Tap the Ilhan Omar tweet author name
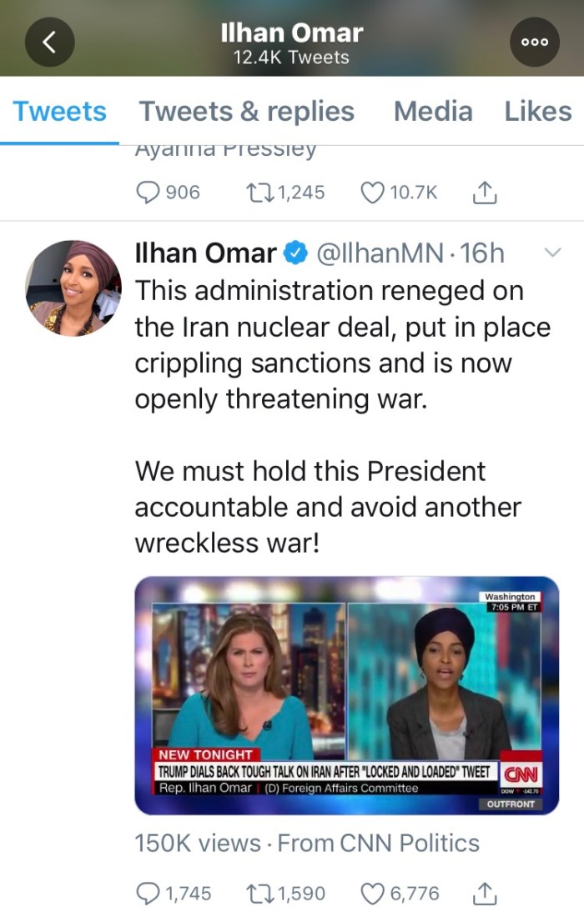Screen dimensions: 584x917 pos(205,253)
